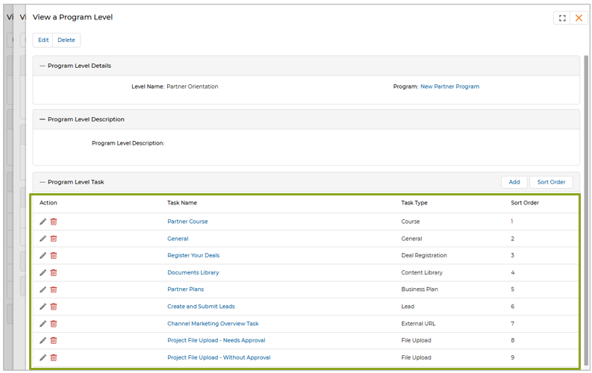This screenshot has width=592, height=373.
Task: Close the View a Program Level dialog
Action: [579, 18]
